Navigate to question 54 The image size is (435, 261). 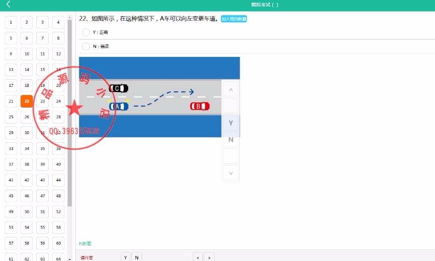27,227
